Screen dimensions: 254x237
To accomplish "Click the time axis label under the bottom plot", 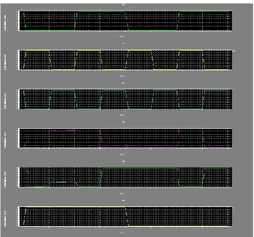I will [122, 233].
